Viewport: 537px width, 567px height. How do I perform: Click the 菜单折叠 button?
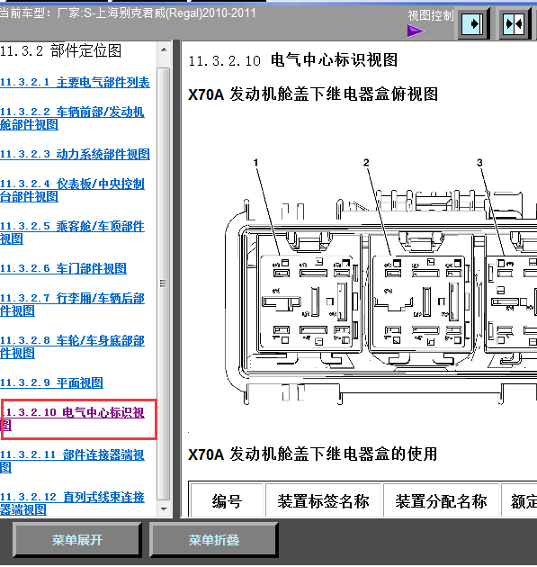coord(213,540)
